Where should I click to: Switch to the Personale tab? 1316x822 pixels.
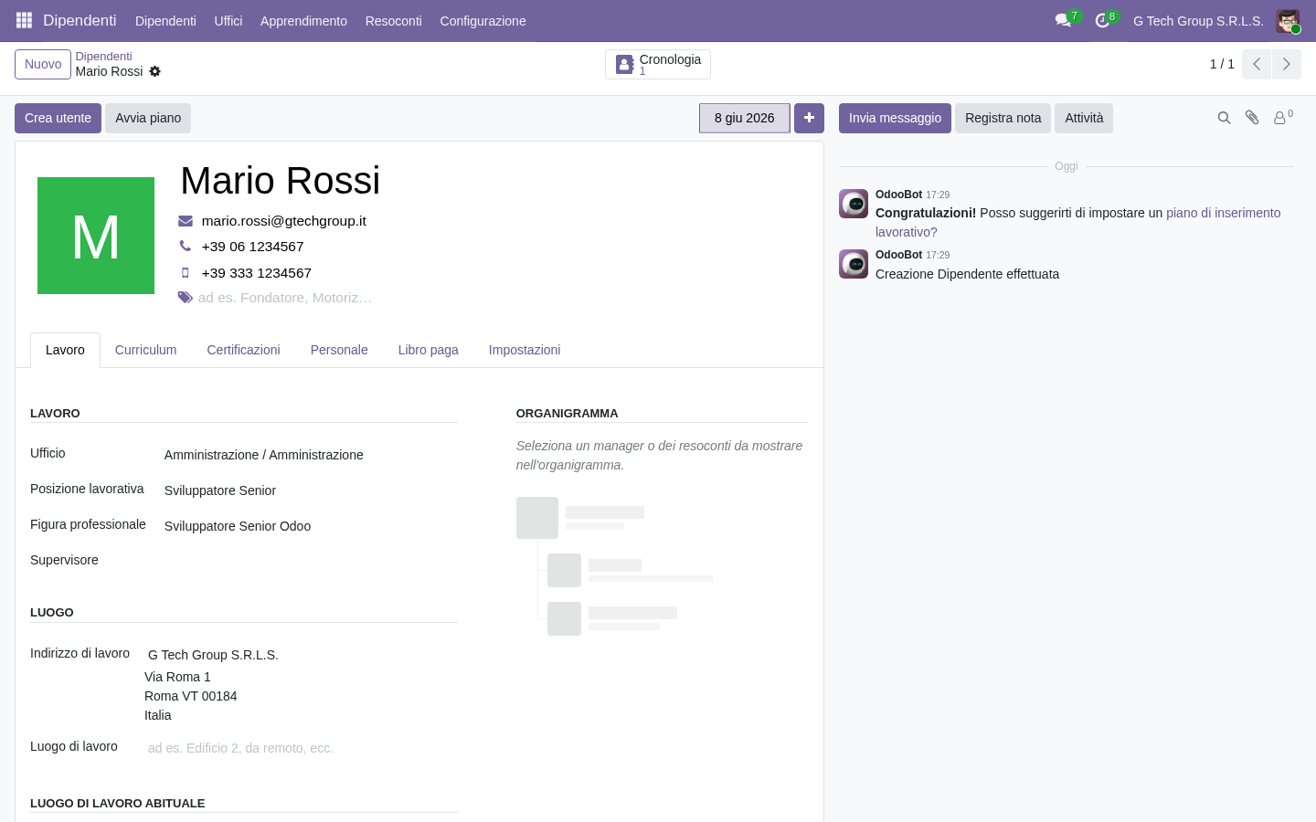tap(339, 350)
